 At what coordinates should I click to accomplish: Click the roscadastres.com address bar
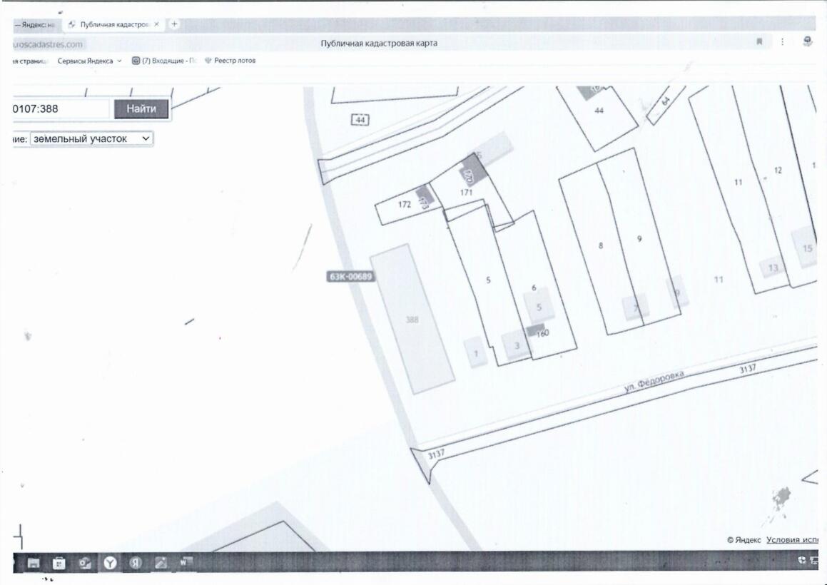[x=49, y=44]
